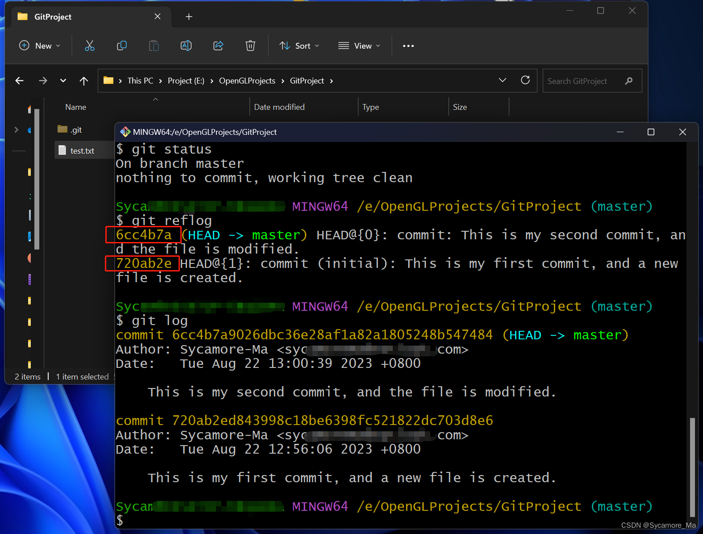Refresh the GitProject folder view
The width and height of the screenshot is (703, 534).
click(x=525, y=80)
